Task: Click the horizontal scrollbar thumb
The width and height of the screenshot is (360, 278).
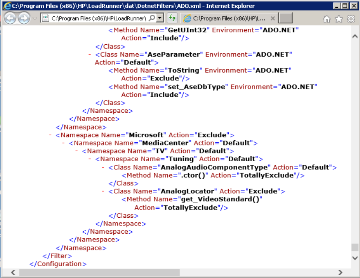Action: (x=99, y=273)
